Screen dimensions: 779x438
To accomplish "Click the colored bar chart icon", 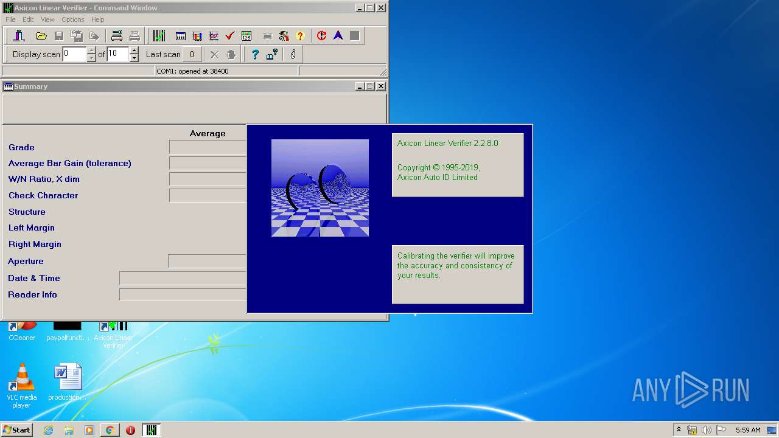I will pyautogui.click(x=197, y=36).
